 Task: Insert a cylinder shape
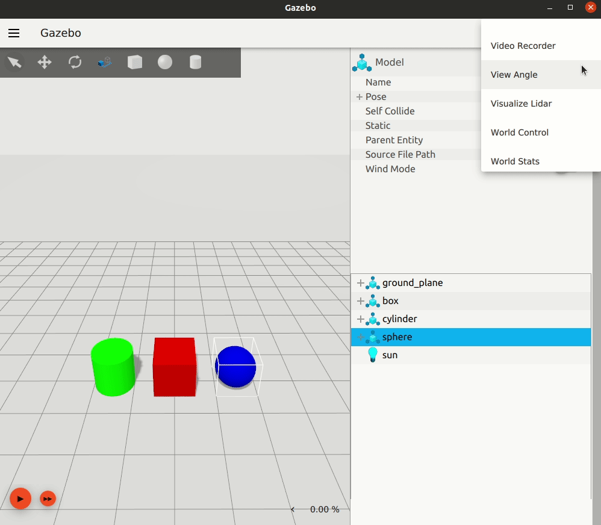point(196,62)
